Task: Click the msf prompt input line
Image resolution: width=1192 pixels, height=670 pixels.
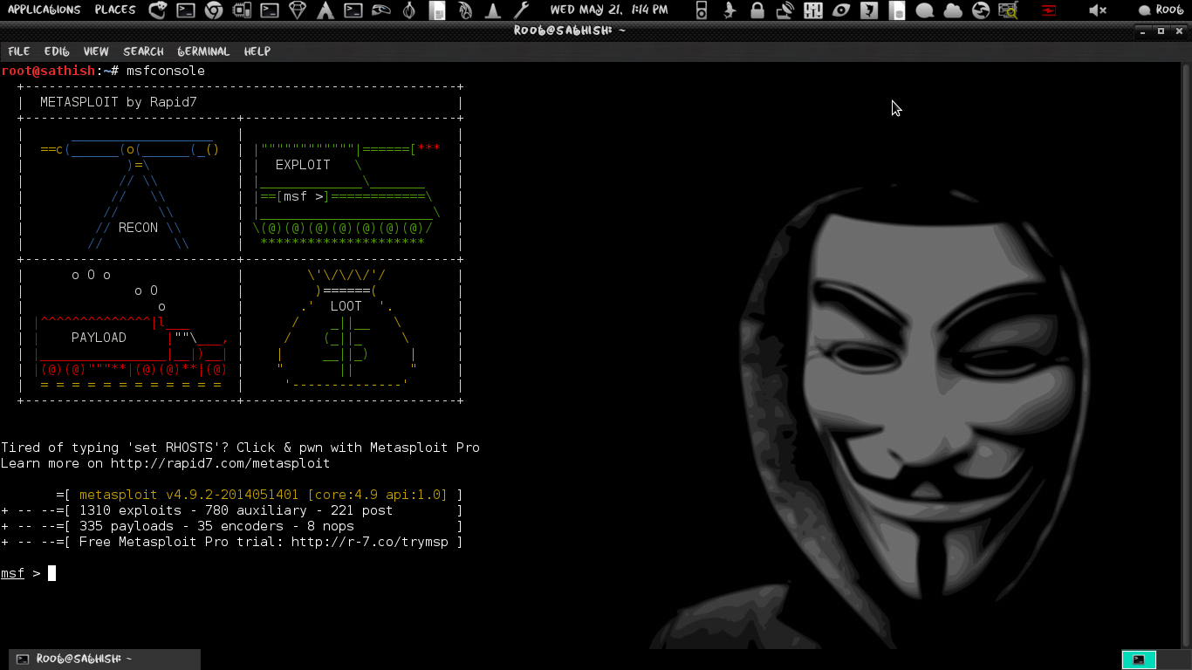Action: [x=29, y=573]
